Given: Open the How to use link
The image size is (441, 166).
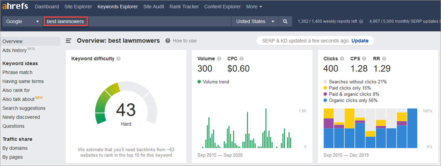Looking at the screenshot, I should pyautogui.click(x=185, y=41).
